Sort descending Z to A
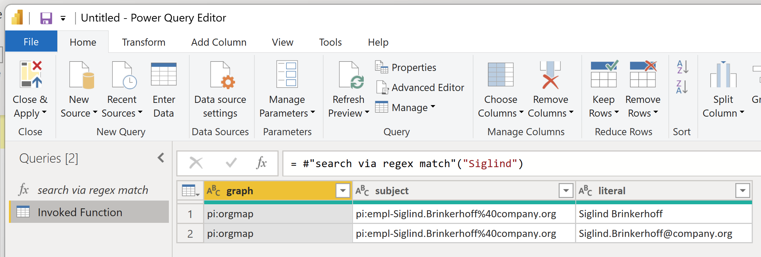Screen dimensions: 761x257 click(x=682, y=87)
